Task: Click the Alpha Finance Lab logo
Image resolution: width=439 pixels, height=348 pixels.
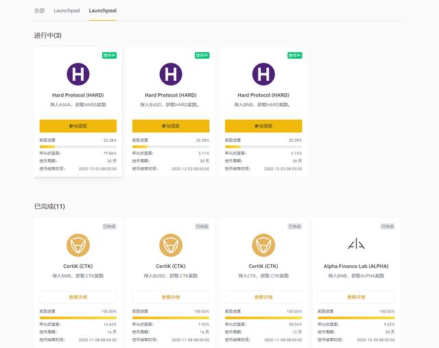Action: point(356,243)
